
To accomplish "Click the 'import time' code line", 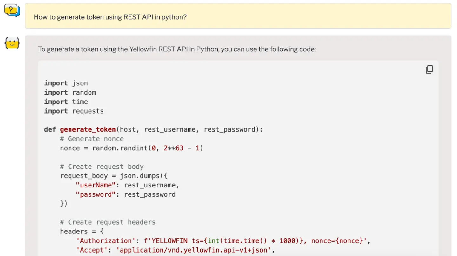I will pyautogui.click(x=66, y=102).
